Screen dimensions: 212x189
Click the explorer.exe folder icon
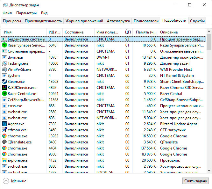click(x=4, y=160)
